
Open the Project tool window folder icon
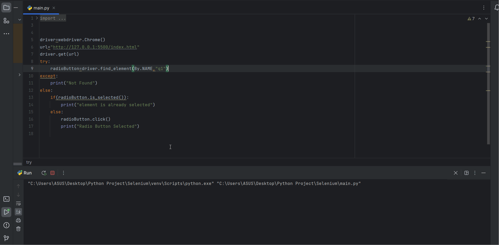(6, 8)
